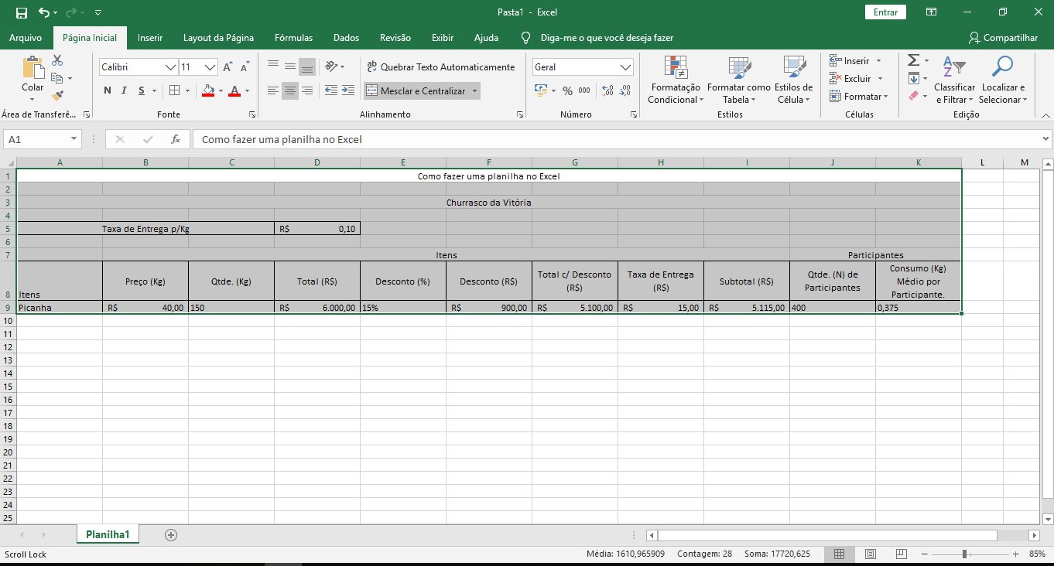Click the percent style icon

tap(567, 91)
